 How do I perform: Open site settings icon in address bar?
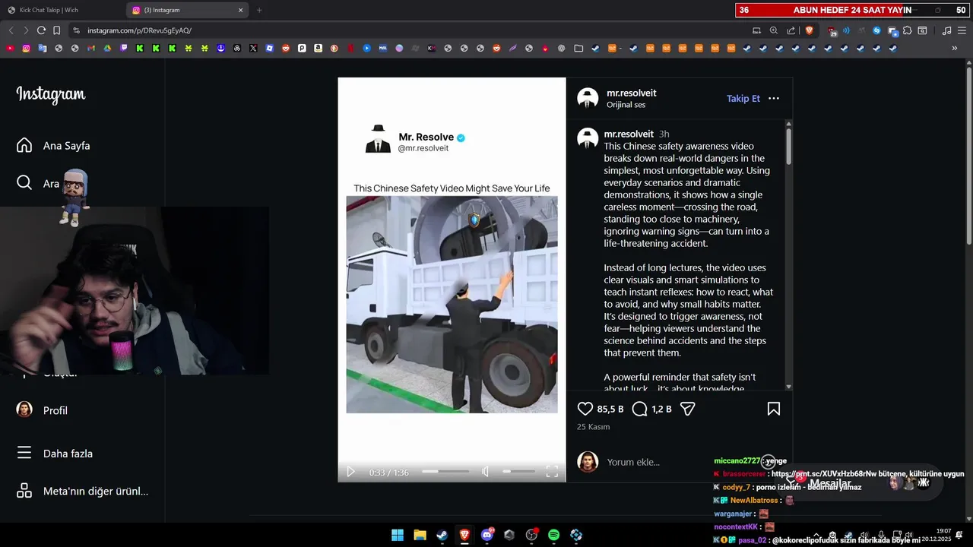pyautogui.click(x=76, y=30)
